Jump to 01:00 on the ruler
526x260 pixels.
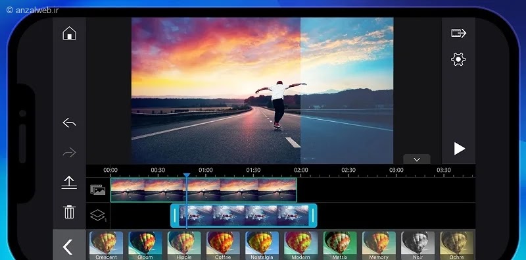pyautogui.click(x=206, y=170)
